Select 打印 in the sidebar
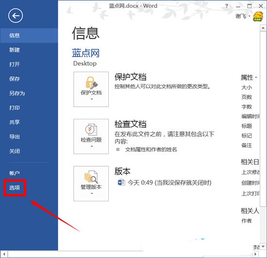Viewport: 267px width, 258px height. pos(29,108)
